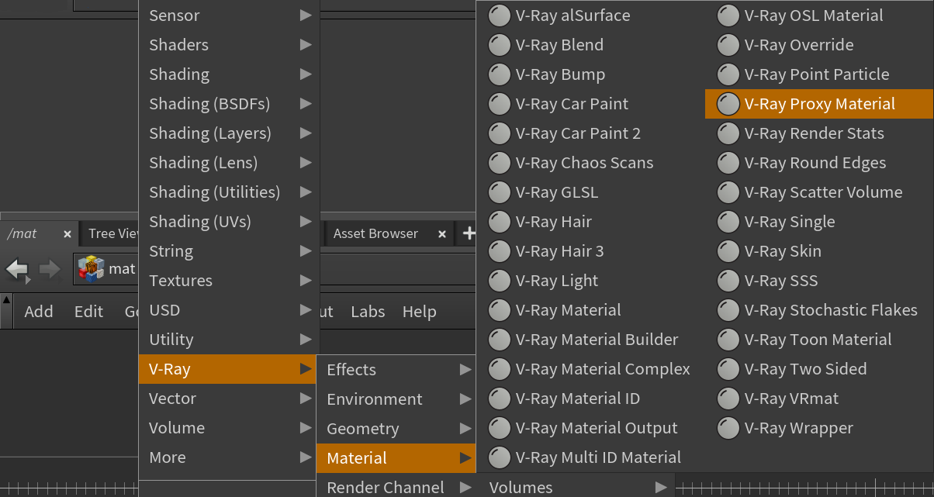This screenshot has width=934, height=497.
Task: Open the Utility submenu
Action: 229,340
